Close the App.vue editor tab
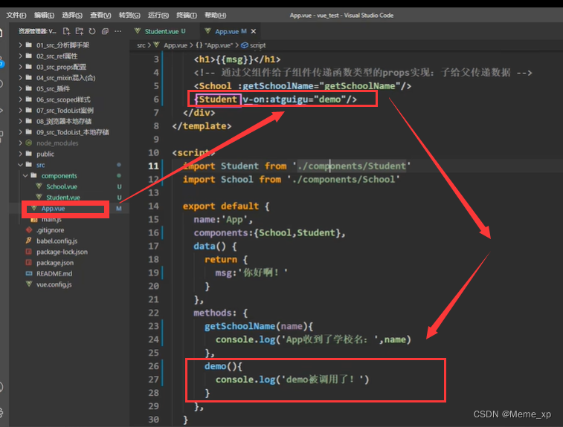This screenshot has width=563, height=427. pyautogui.click(x=254, y=31)
